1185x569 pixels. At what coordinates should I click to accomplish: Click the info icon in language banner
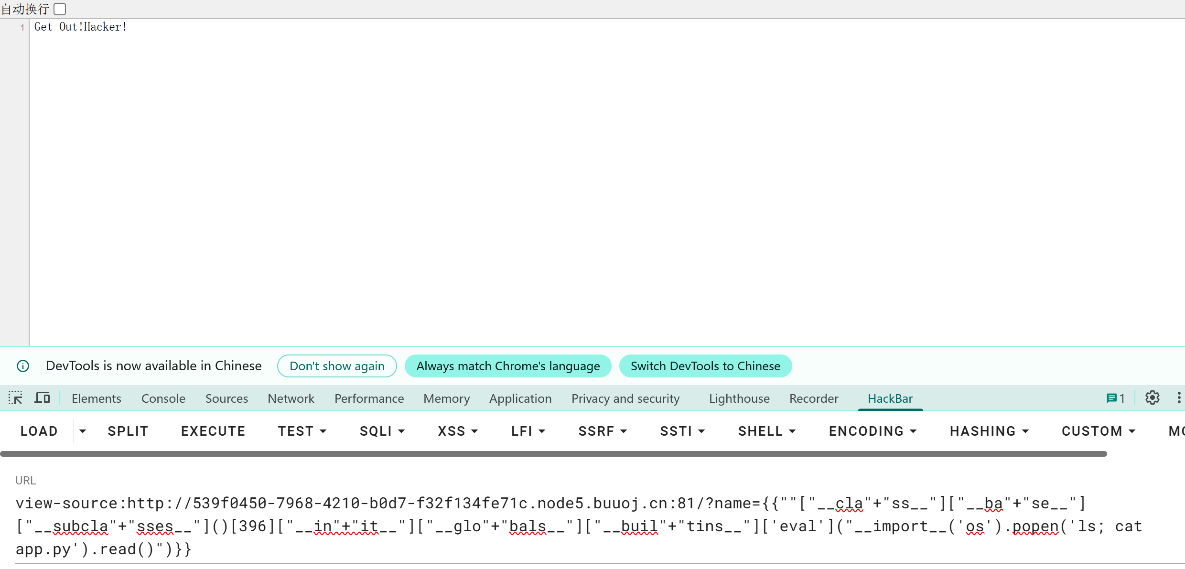point(23,366)
